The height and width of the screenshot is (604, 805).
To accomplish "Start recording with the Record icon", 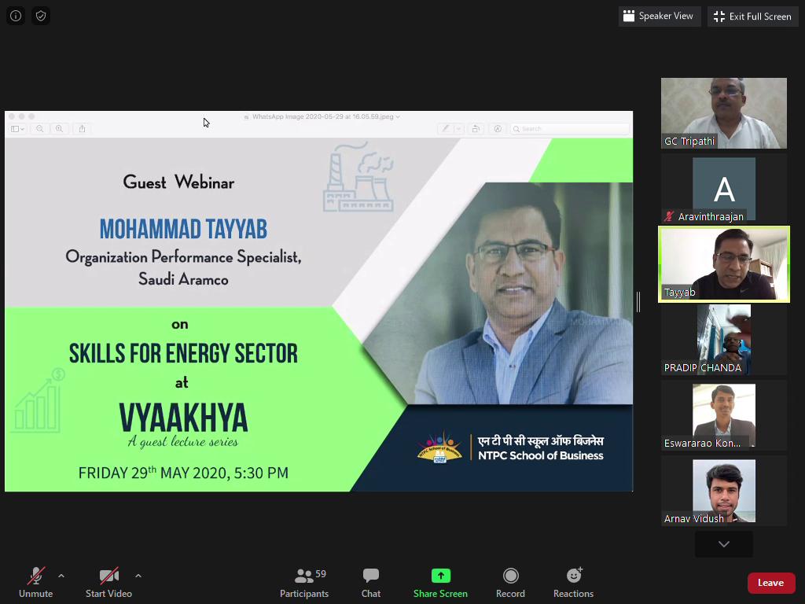I will [510, 583].
